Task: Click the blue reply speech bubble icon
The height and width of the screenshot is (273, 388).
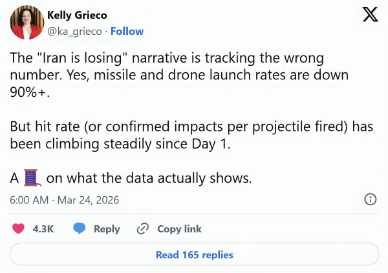Action: [80, 228]
